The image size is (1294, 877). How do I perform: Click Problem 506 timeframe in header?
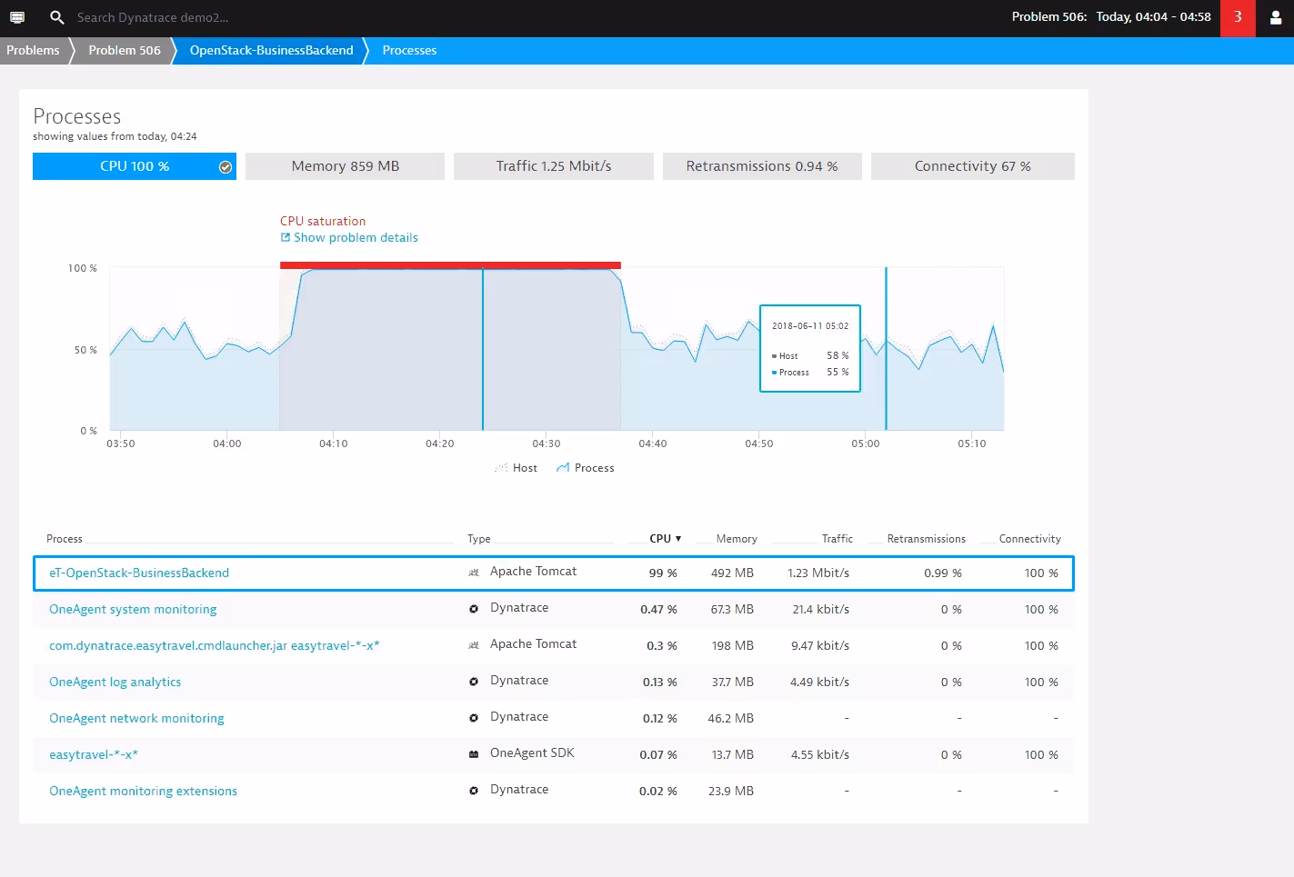1111,17
